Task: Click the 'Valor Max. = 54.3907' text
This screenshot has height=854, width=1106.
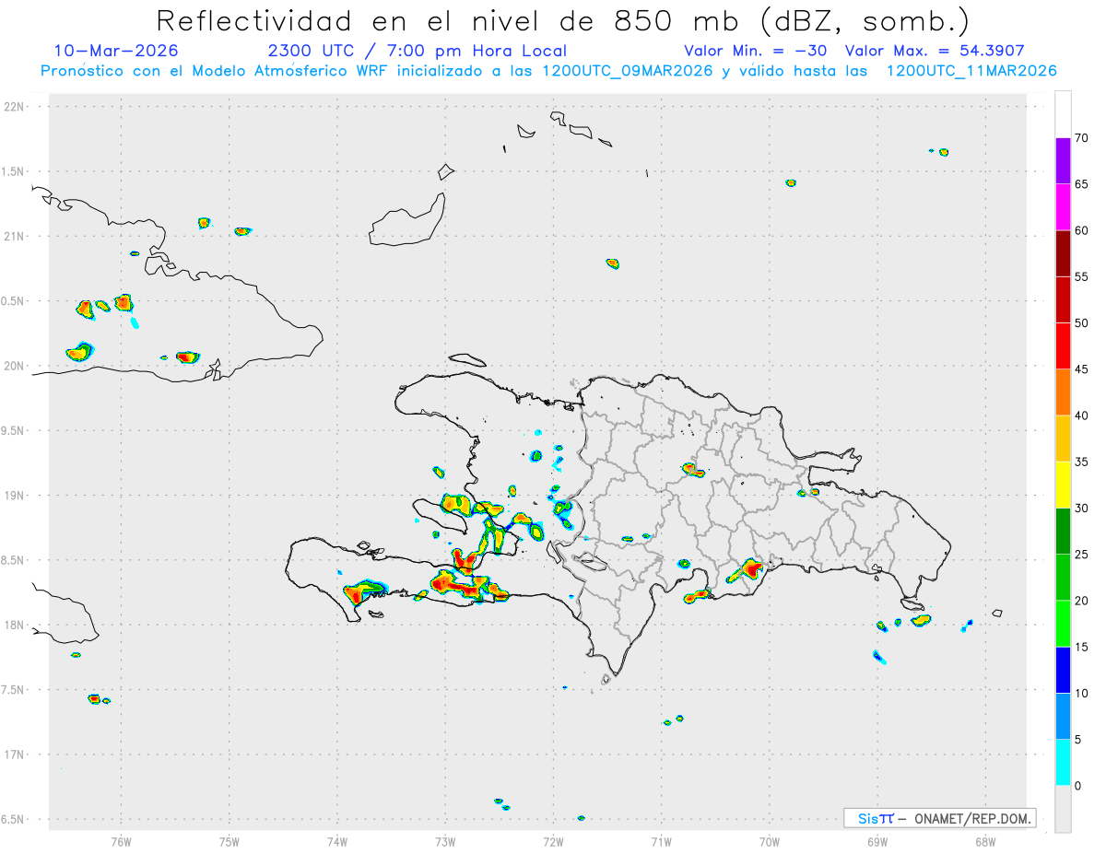Action: click(x=935, y=51)
